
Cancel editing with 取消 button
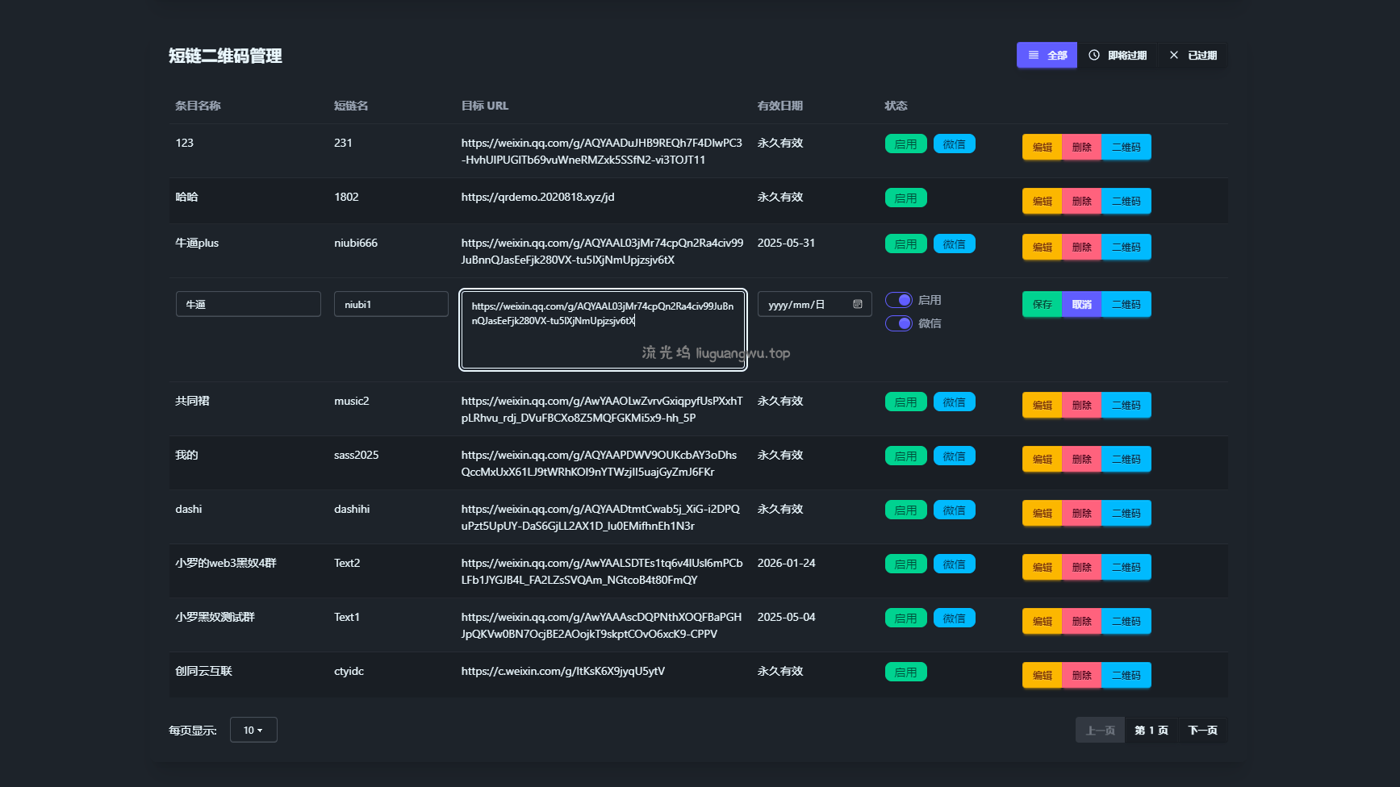click(1081, 305)
